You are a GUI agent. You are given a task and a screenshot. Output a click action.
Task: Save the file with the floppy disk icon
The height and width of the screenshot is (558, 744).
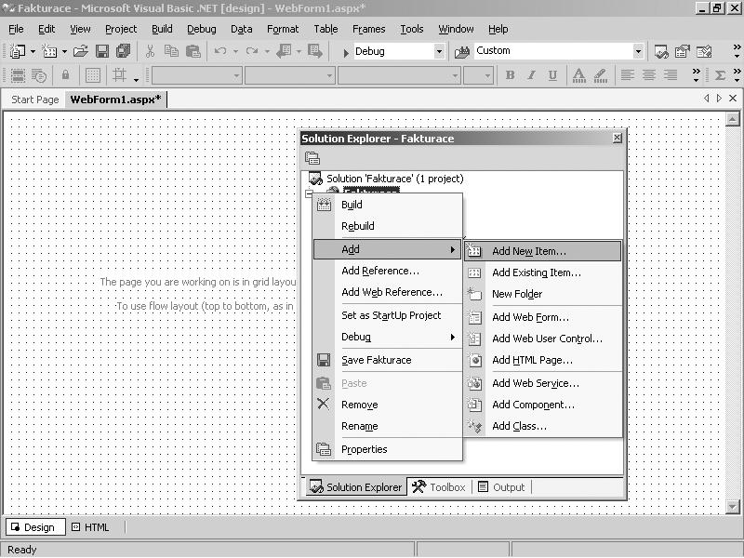pos(102,51)
